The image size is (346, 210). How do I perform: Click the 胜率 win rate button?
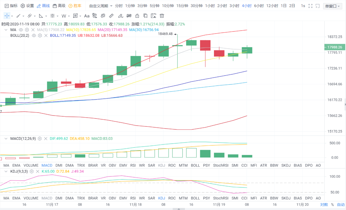tap(75, 6)
